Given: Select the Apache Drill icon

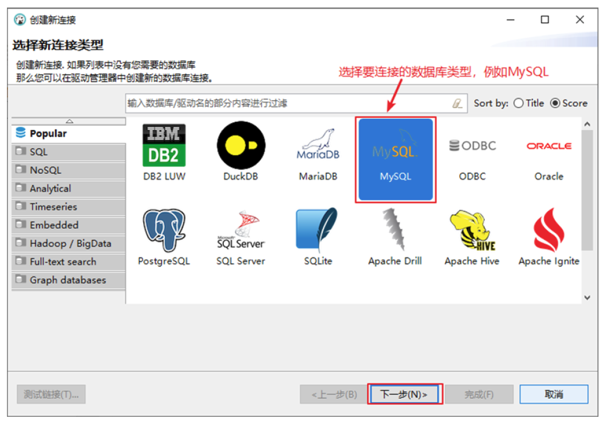Looking at the screenshot, I should coord(394,230).
